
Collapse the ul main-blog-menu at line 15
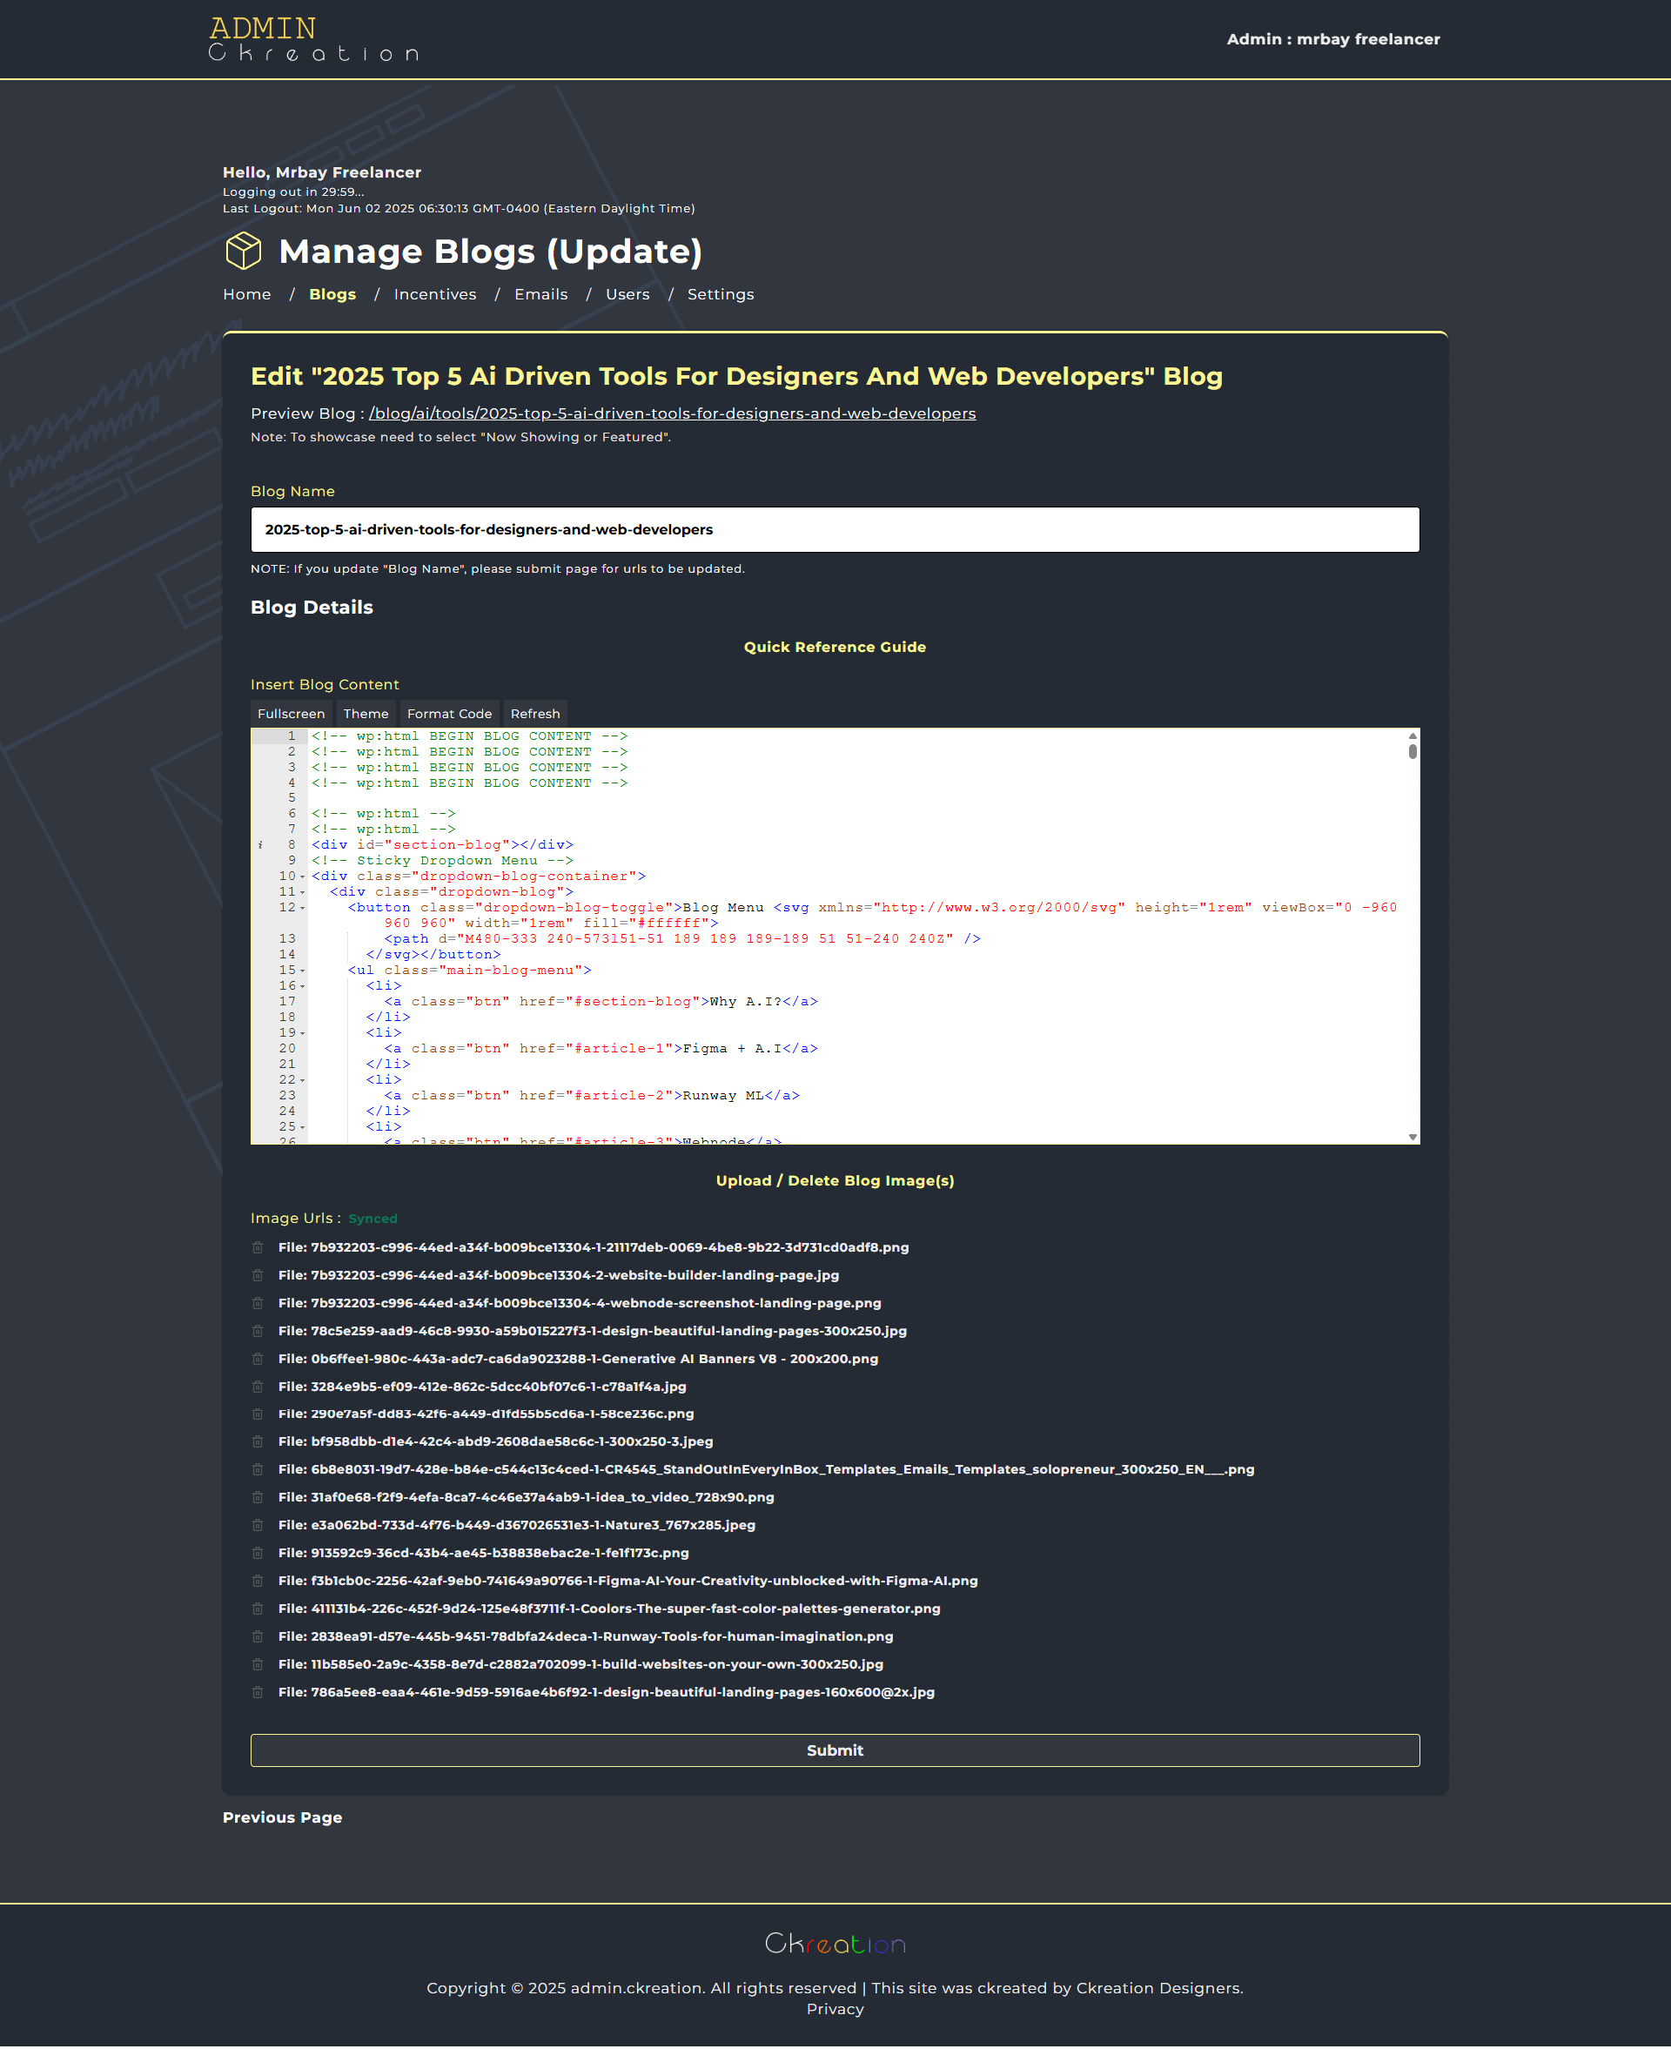[x=302, y=971]
